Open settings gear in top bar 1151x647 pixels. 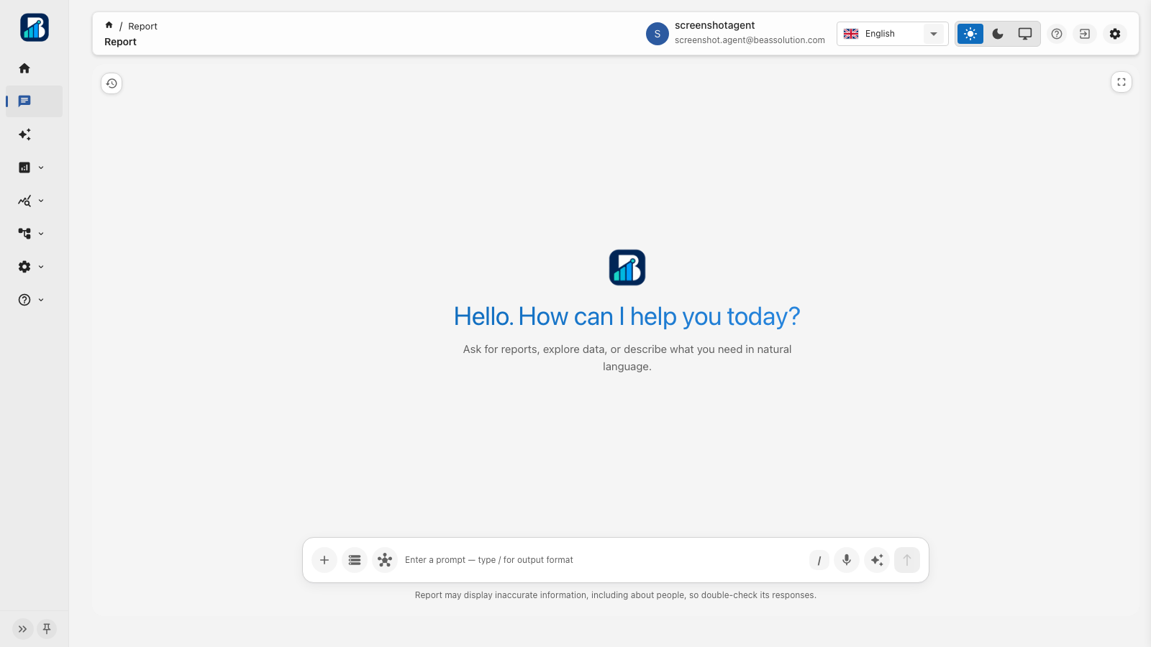tap(1115, 34)
